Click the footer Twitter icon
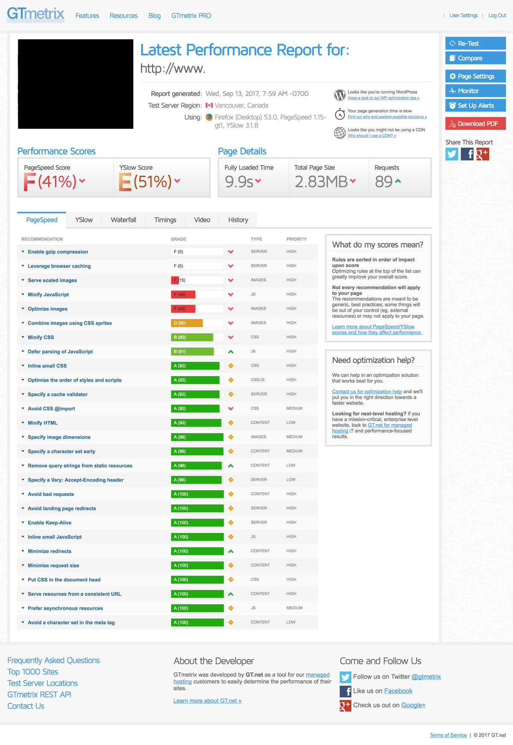 point(345,677)
